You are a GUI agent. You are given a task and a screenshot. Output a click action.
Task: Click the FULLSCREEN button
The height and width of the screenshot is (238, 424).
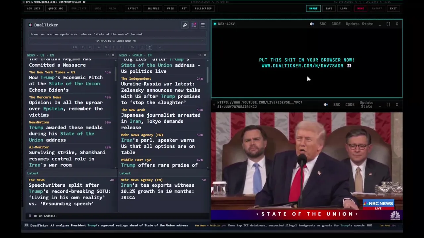point(203,9)
